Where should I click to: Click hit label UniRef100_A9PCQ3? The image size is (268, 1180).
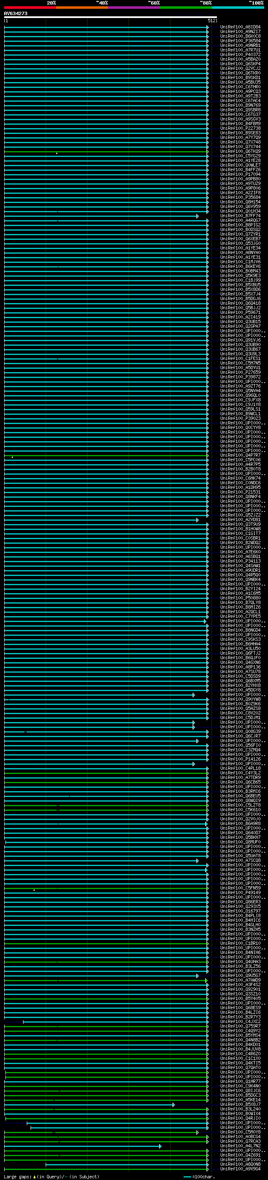click(240, 91)
